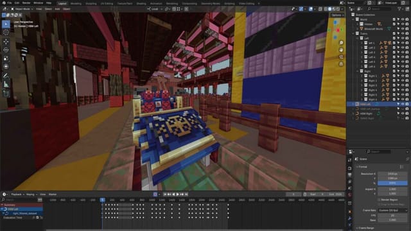
Task: Click the viewport zoom magnifier icon
Action: [x=341, y=43]
